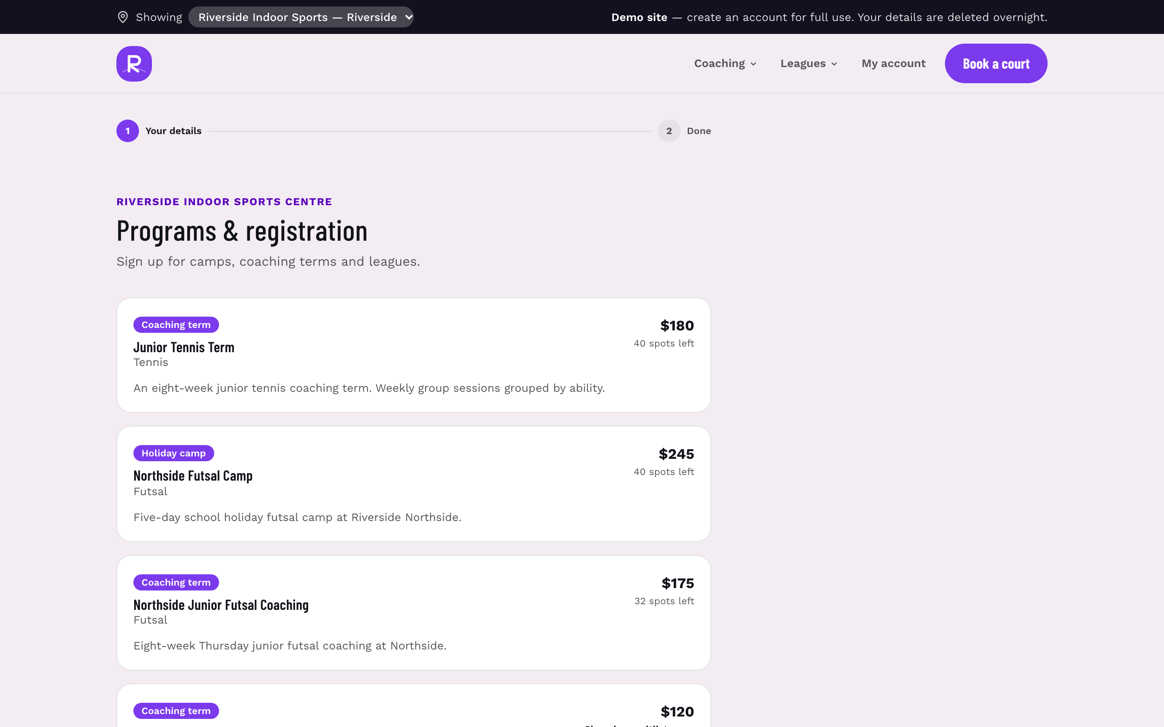Viewport: 1164px width, 727px height.
Task: Click the Riverside R logo icon
Action: pyautogui.click(x=134, y=63)
